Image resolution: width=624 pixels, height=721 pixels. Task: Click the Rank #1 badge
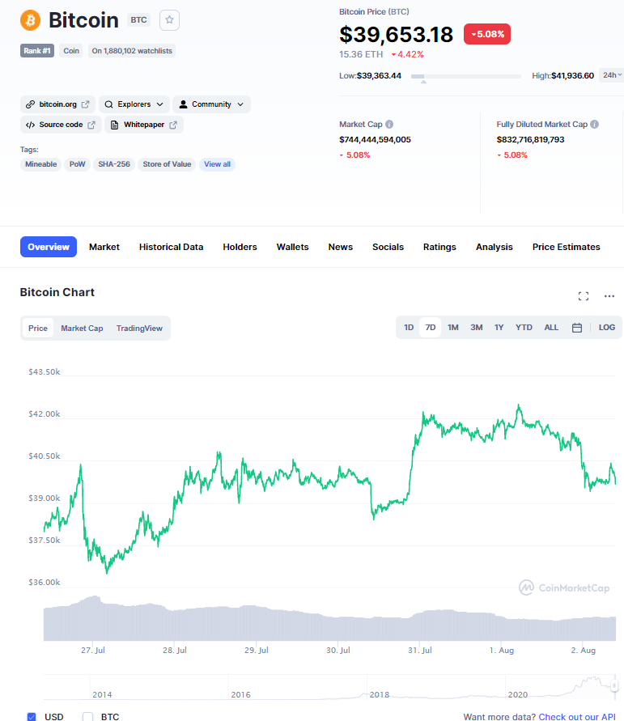(37, 51)
